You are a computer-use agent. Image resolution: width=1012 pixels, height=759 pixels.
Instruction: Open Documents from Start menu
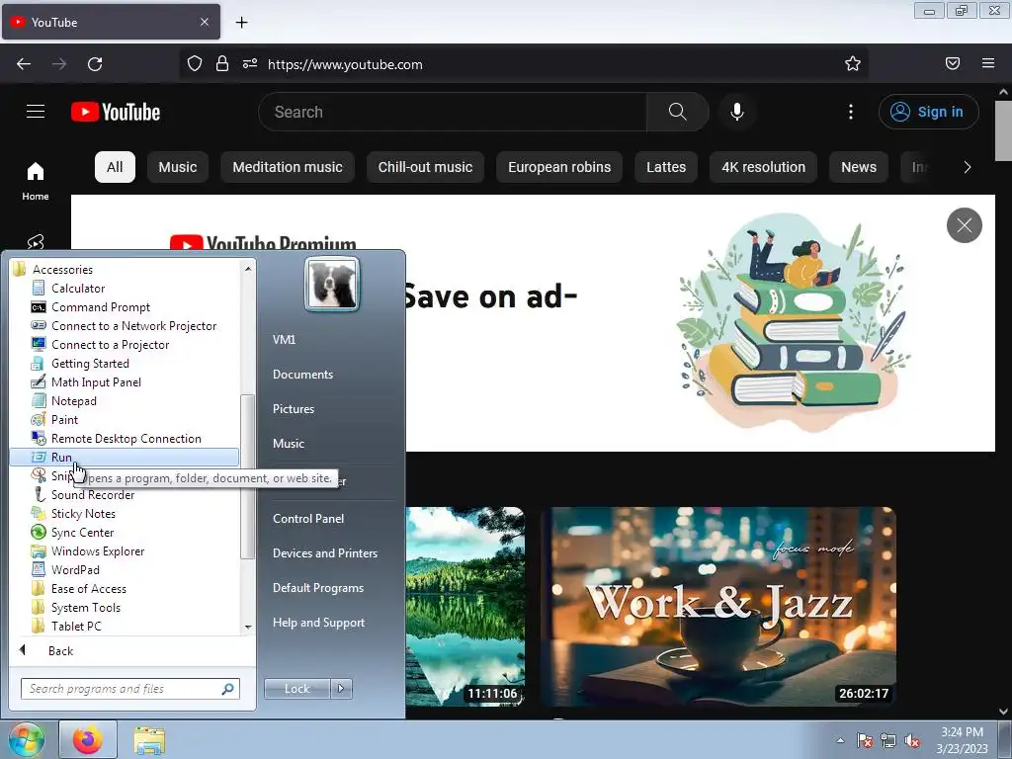302,375
